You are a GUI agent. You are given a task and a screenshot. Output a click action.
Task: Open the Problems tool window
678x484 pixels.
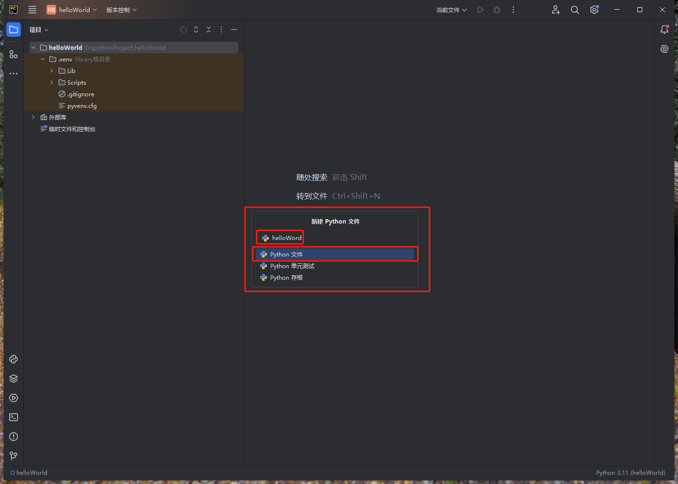click(14, 437)
